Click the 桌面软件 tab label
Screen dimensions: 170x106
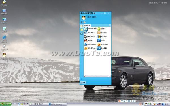coord(87,25)
